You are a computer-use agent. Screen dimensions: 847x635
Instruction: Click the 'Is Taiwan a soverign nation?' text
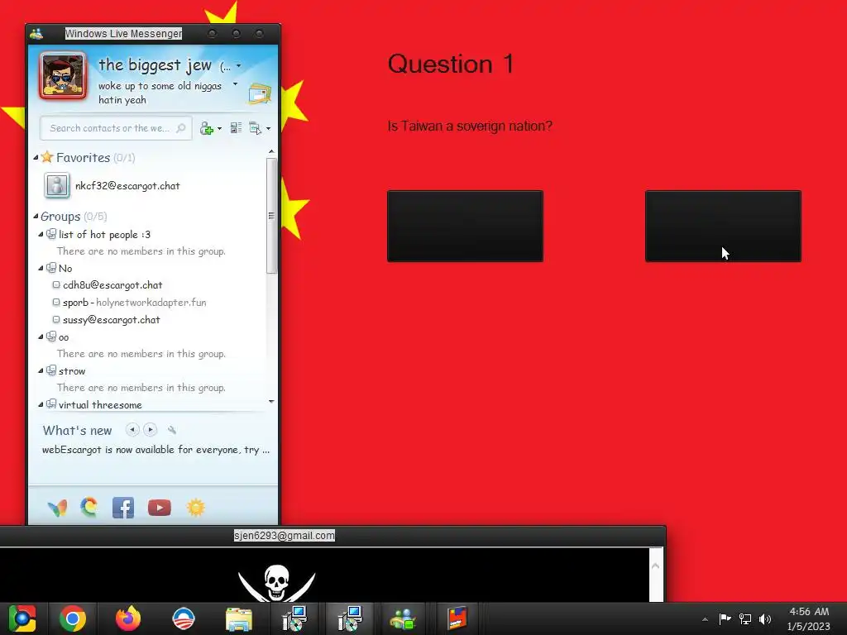[470, 126]
